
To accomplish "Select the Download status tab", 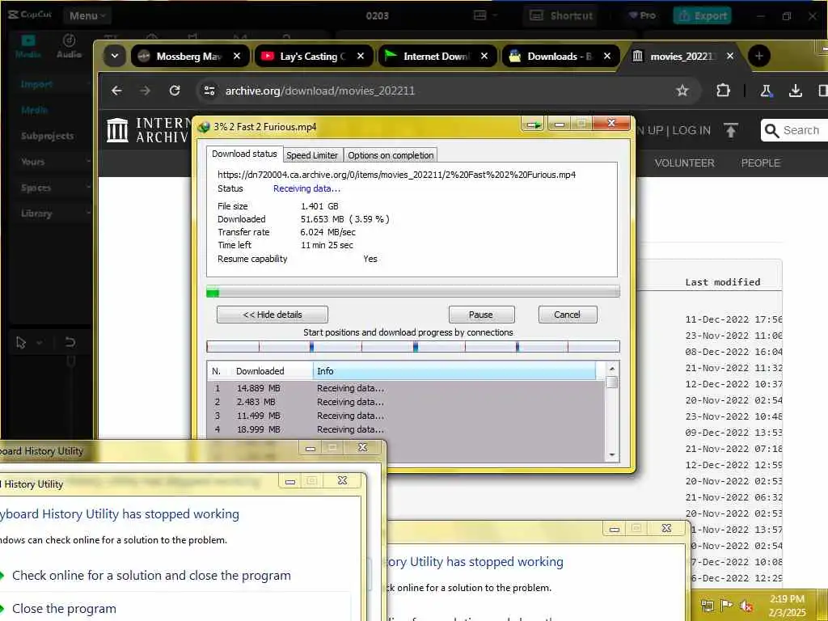I will (244, 154).
